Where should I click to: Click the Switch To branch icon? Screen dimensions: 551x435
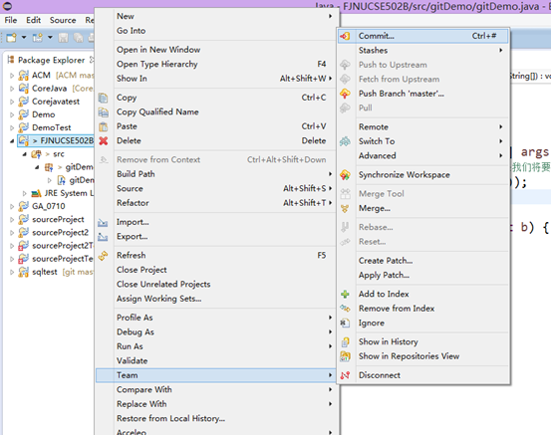(x=345, y=141)
